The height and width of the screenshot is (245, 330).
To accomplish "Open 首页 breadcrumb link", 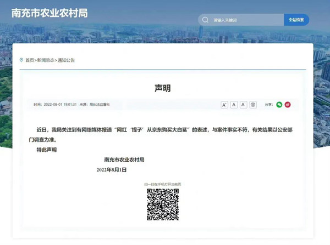I will pos(29,60).
